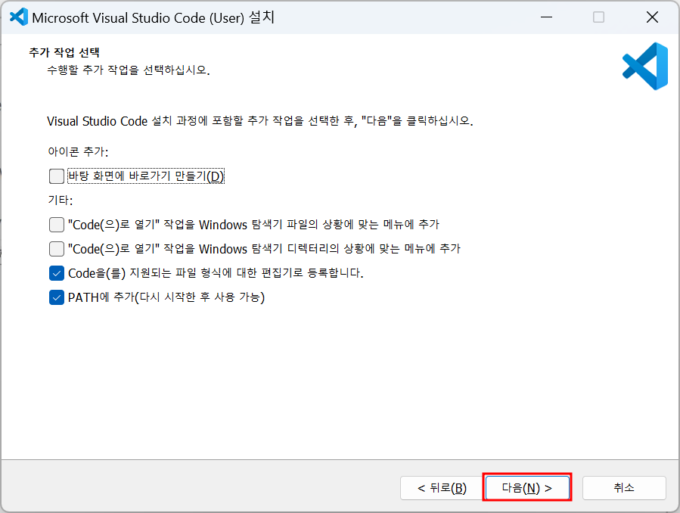680x513 pixels.
Task: Click the window title Microsoft Visual Studio Code (User) 설치
Action: point(153,17)
